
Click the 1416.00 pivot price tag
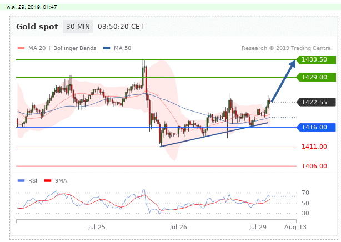click(x=316, y=127)
